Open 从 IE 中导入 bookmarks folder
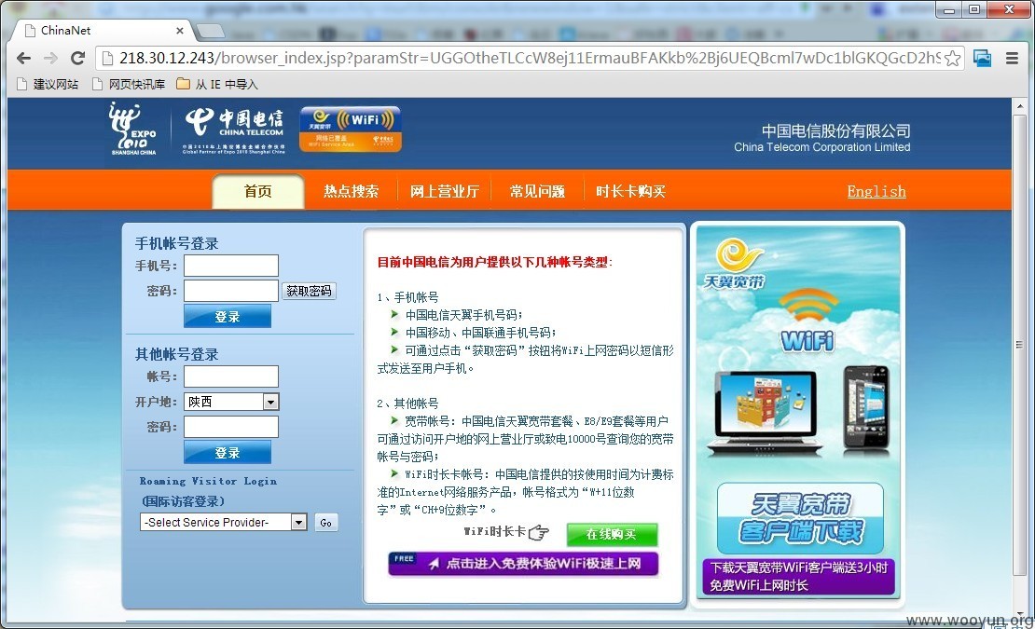Image resolution: width=1035 pixels, height=629 pixels. [217, 85]
